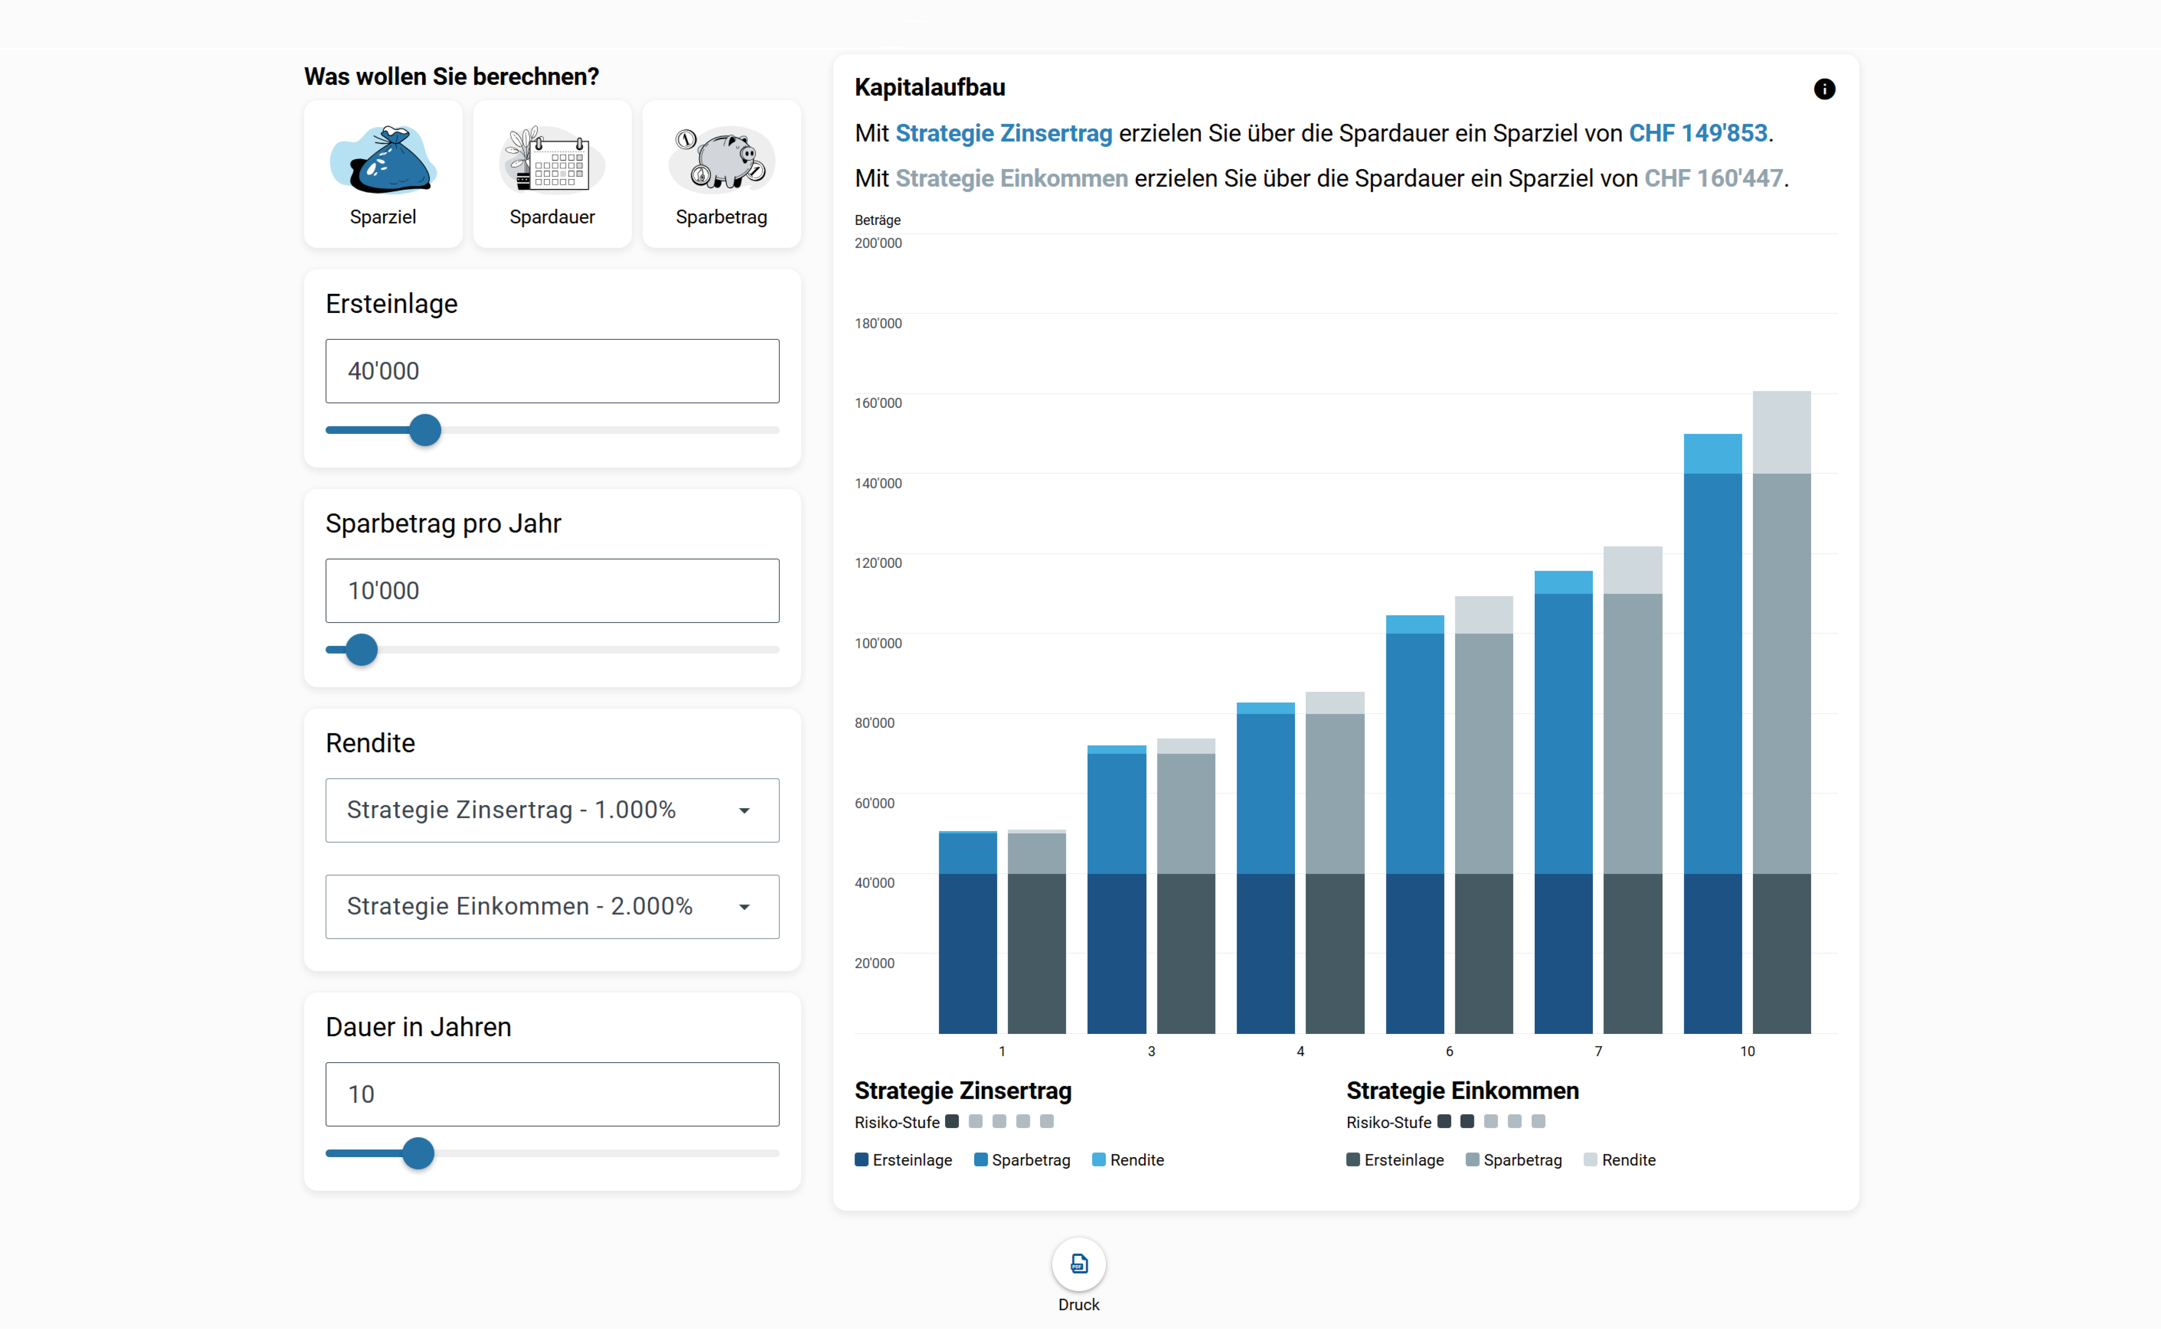Focus the Ersteinlage 40'000 input field
The width and height of the screenshot is (2161, 1329).
point(552,371)
